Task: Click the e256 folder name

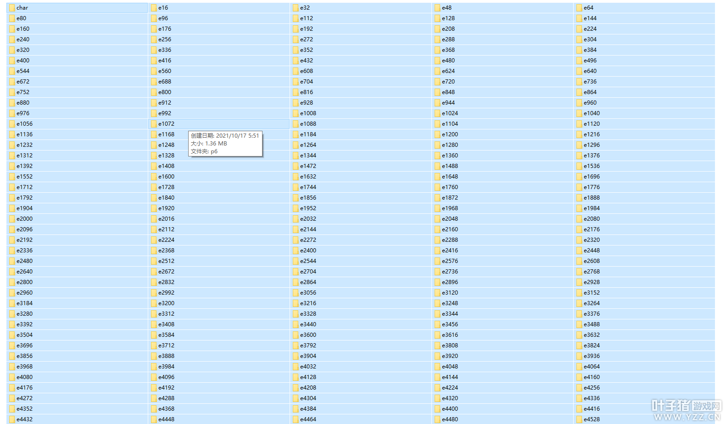Action: point(165,39)
